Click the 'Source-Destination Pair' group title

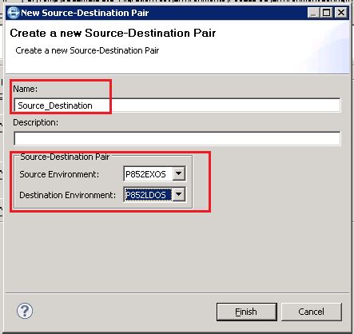tap(65, 157)
